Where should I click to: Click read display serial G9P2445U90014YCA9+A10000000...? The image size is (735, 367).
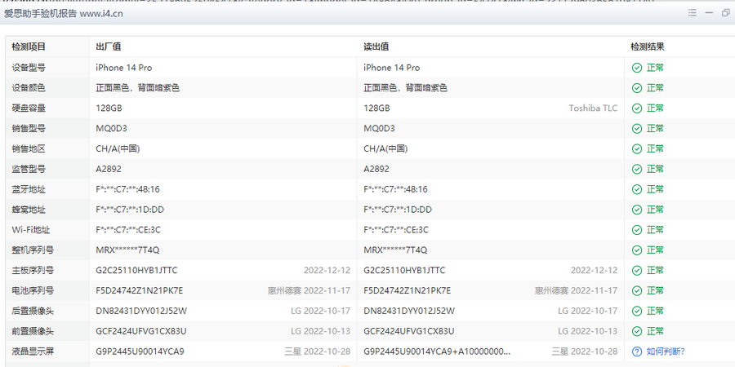coord(436,351)
